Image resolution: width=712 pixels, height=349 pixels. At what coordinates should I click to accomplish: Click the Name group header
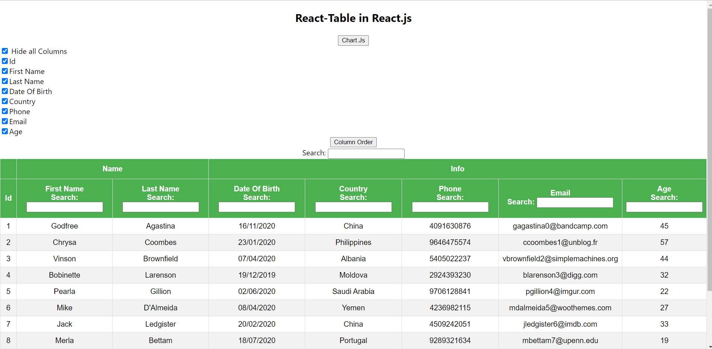(112, 169)
